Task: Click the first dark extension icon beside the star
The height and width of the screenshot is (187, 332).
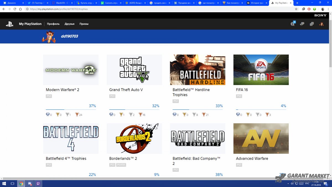Action: tap(304, 9)
